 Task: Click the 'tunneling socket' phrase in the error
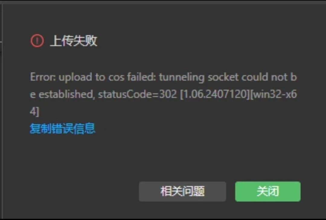(x=199, y=77)
